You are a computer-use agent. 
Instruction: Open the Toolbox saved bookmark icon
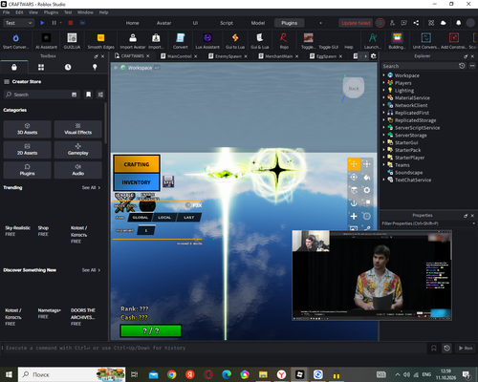(x=88, y=95)
